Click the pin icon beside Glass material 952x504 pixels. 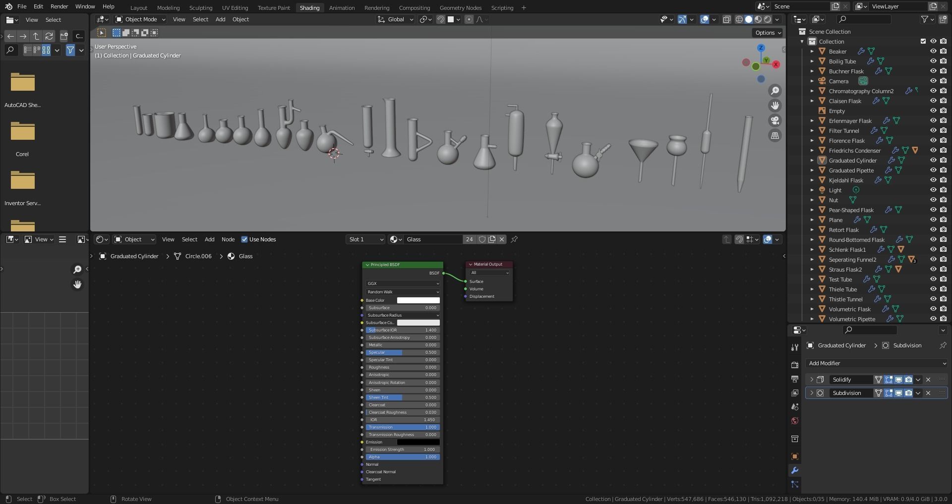pyautogui.click(x=514, y=239)
